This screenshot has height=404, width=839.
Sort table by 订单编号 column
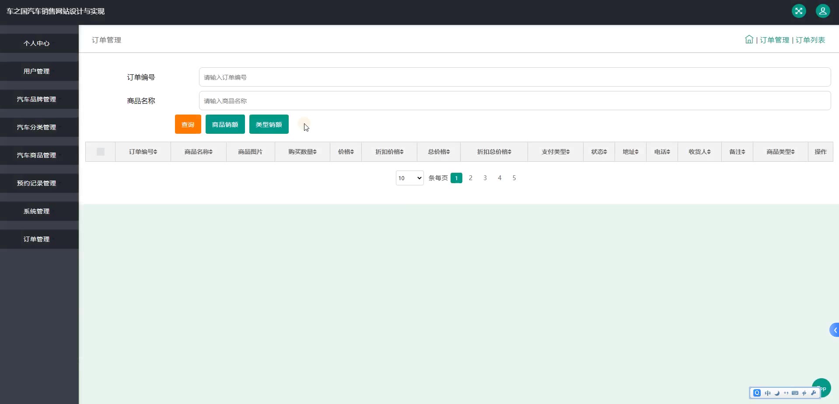pos(143,152)
